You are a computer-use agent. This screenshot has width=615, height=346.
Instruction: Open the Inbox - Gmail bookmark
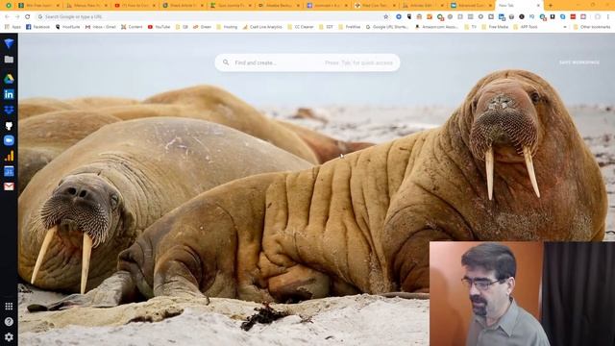[100, 27]
